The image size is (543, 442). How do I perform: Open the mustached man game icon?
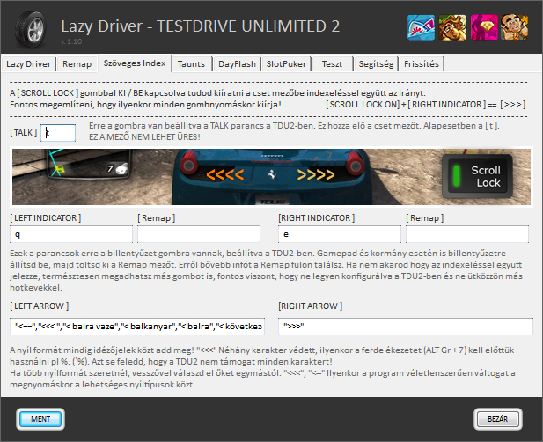(x=515, y=27)
